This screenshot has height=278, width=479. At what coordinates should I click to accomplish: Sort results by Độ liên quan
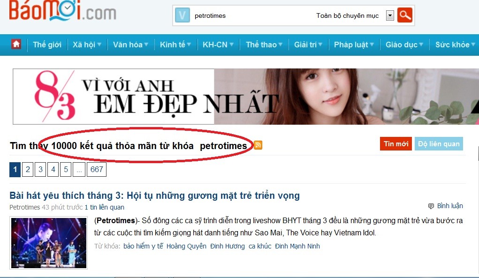(439, 144)
